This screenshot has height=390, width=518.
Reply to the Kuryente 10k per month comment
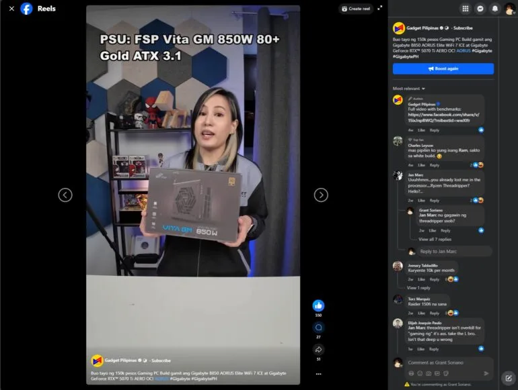pos(434,279)
